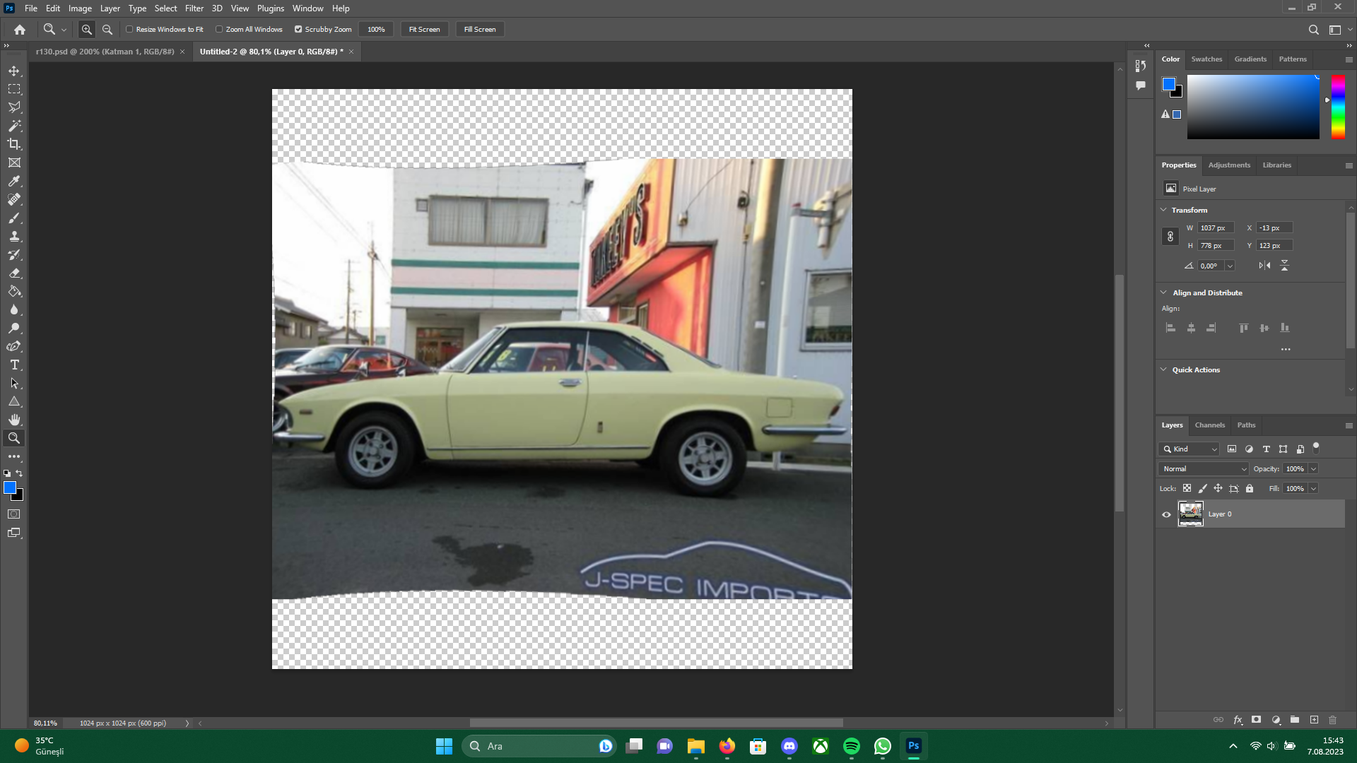This screenshot has width=1357, height=763.
Task: Select the Crop tool
Action: (x=14, y=144)
